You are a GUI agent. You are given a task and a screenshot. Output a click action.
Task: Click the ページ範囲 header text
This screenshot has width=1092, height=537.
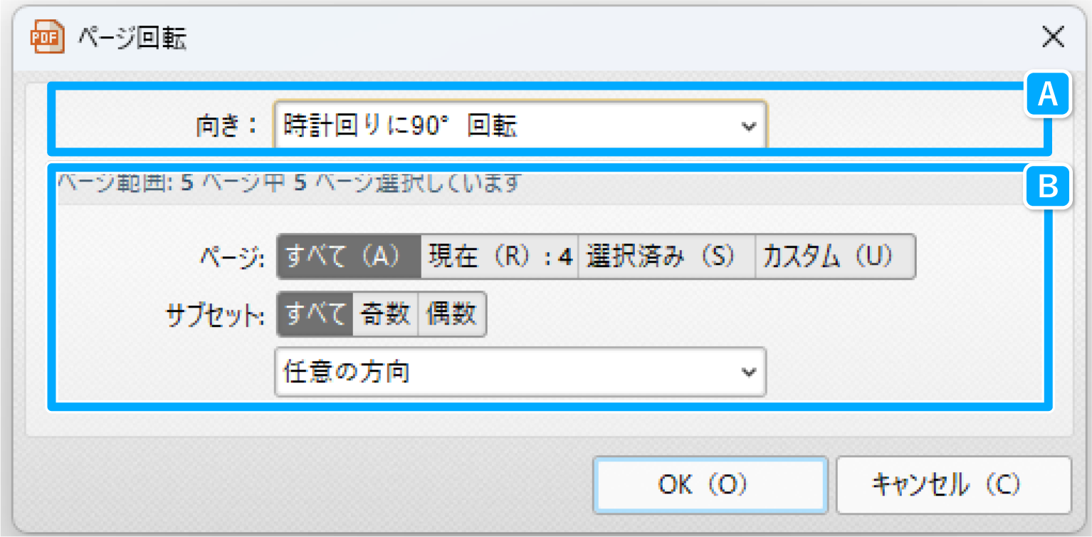[x=288, y=184]
